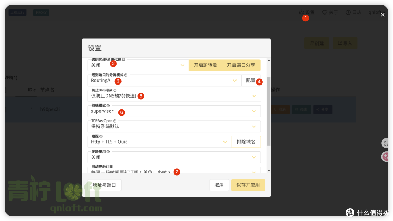Viewport: 393px width, 221px height.
Task: Click the 导入 button in background page
Action: (x=345, y=43)
